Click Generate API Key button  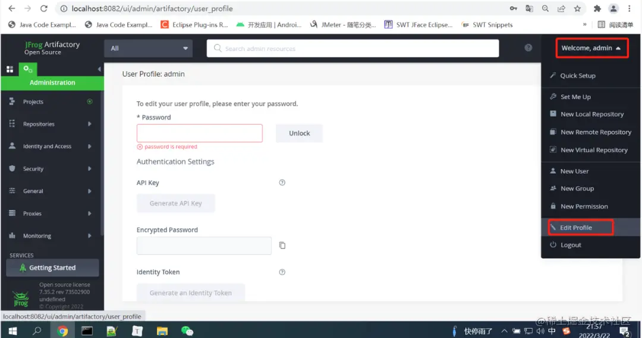(175, 203)
